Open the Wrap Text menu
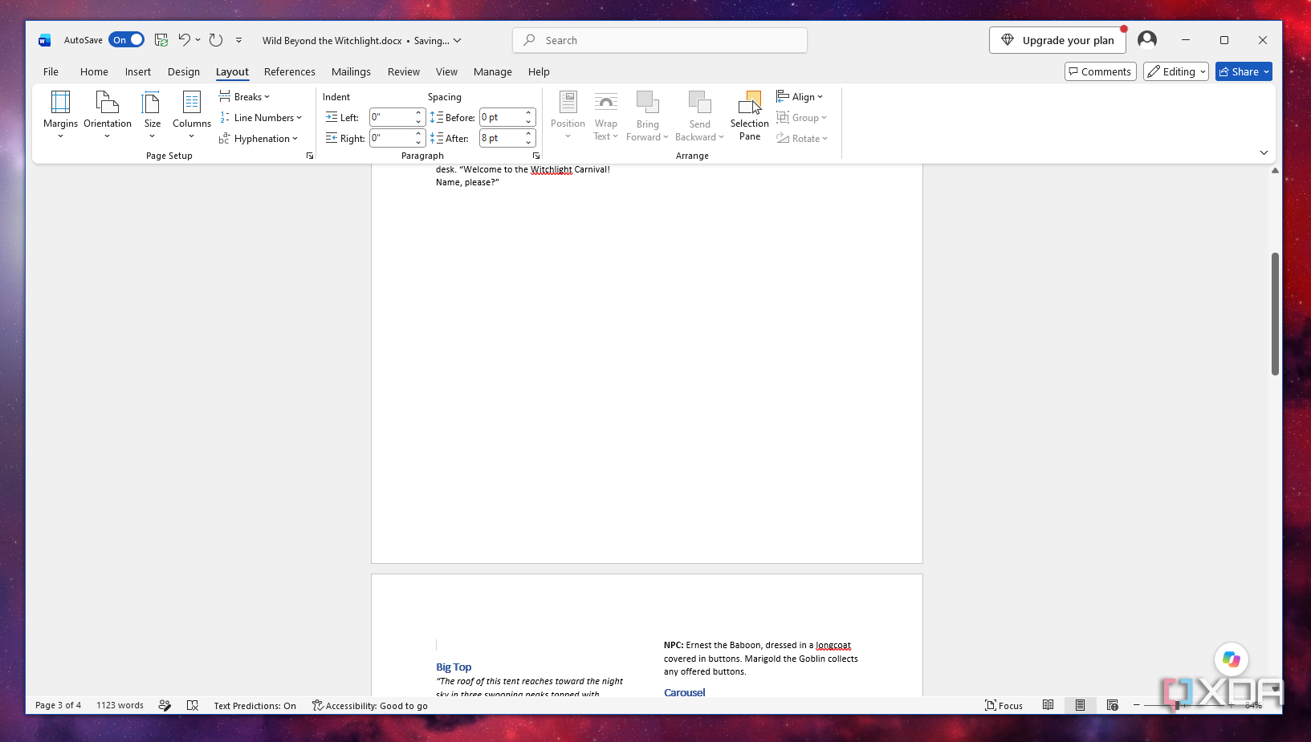 (606, 116)
